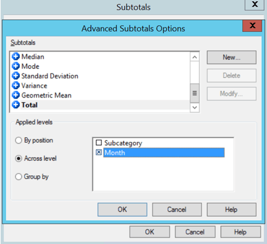Click the plus icon beside Geometric Mean
The height and width of the screenshot is (244, 267).
click(x=16, y=95)
